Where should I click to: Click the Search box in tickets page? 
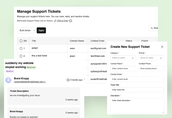(x=153, y=28)
